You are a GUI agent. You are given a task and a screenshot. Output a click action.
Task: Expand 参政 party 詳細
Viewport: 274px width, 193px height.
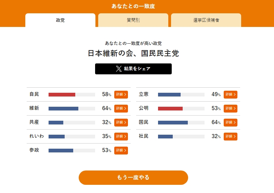tap(121, 150)
